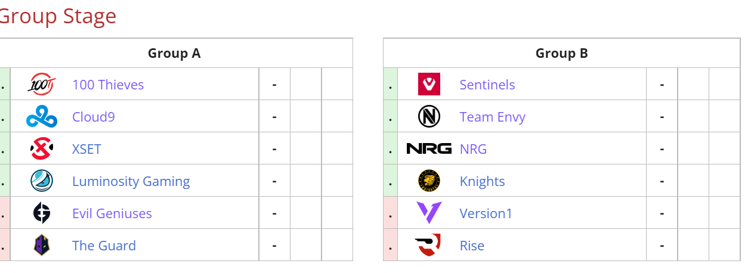This screenshot has width=751, height=273.
Task: Click The Guard team logo
Action: 42,245
